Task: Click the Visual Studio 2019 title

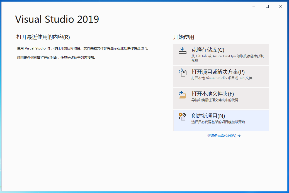Action: point(57,19)
